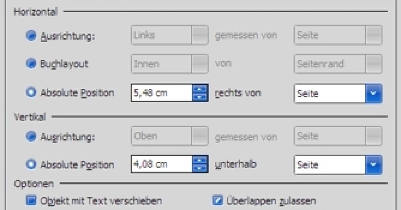Toggle Objekt mit Text verschieben checkbox
The height and width of the screenshot is (210, 401).
tap(32, 201)
